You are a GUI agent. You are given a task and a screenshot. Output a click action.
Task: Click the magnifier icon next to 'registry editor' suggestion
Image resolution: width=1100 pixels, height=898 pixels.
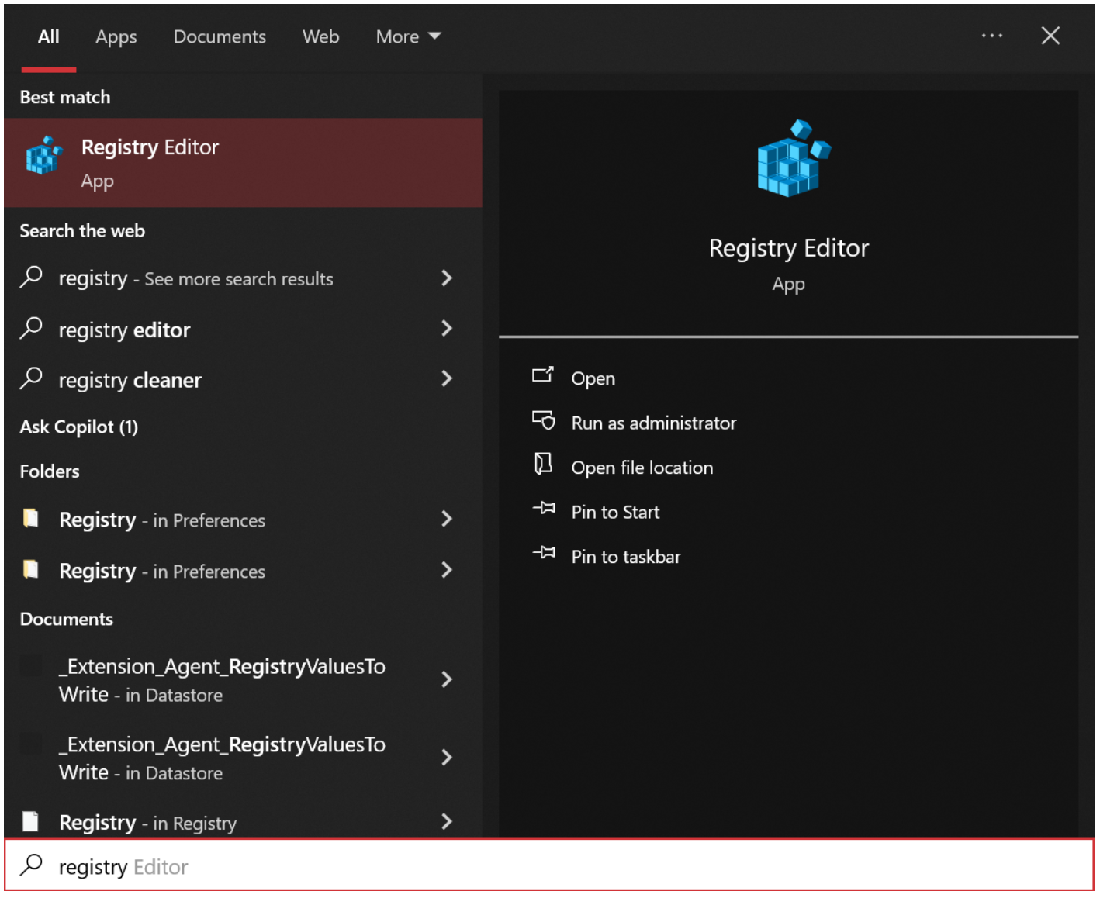point(31,328)
